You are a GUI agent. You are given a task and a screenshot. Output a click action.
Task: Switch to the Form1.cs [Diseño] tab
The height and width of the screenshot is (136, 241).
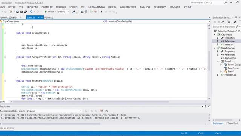[9, 17]
